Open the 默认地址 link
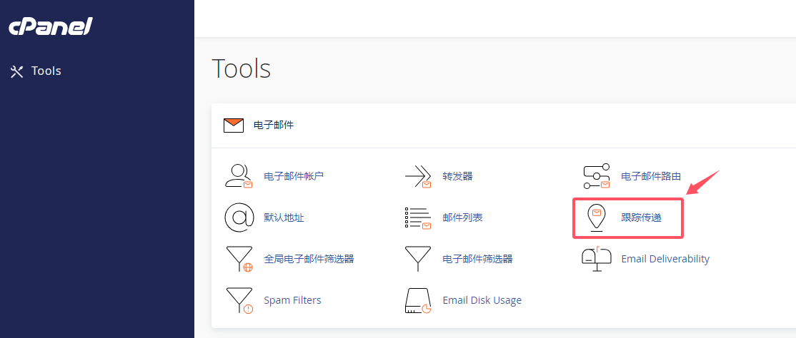The height and width of the screenshot is (338, 796). pos(284,218)
